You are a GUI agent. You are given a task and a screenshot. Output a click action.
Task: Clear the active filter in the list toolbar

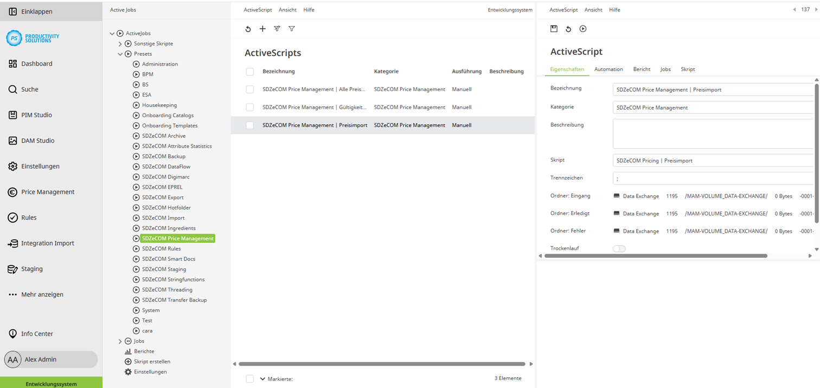277,29
